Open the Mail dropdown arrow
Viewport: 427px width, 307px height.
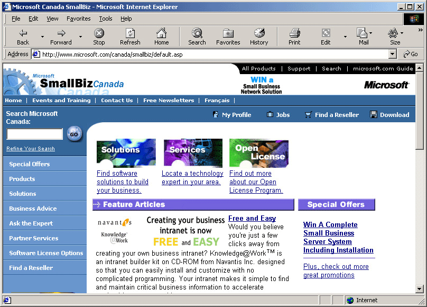(x=370, y=33)
